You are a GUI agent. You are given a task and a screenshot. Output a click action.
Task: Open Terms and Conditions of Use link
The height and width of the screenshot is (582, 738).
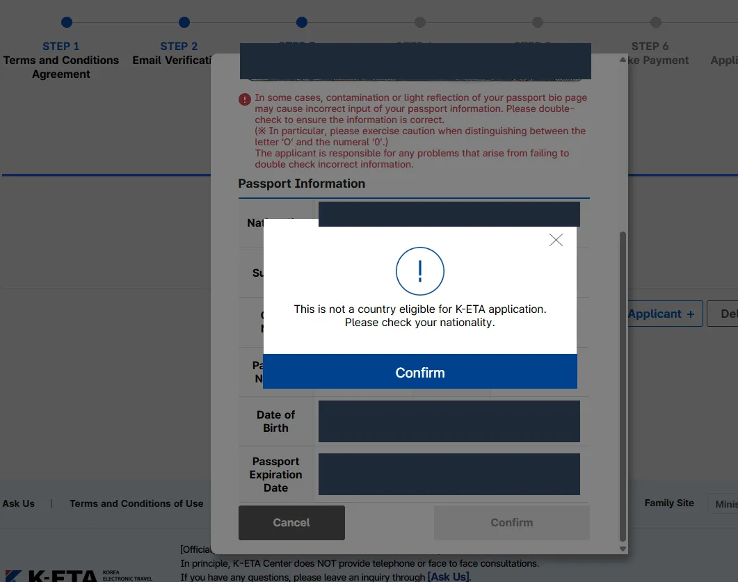(136, 503)
